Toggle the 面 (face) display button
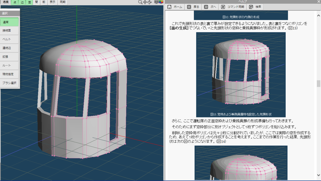The width and height of the screenshot is (321, 181). click(x=29, y=2)
